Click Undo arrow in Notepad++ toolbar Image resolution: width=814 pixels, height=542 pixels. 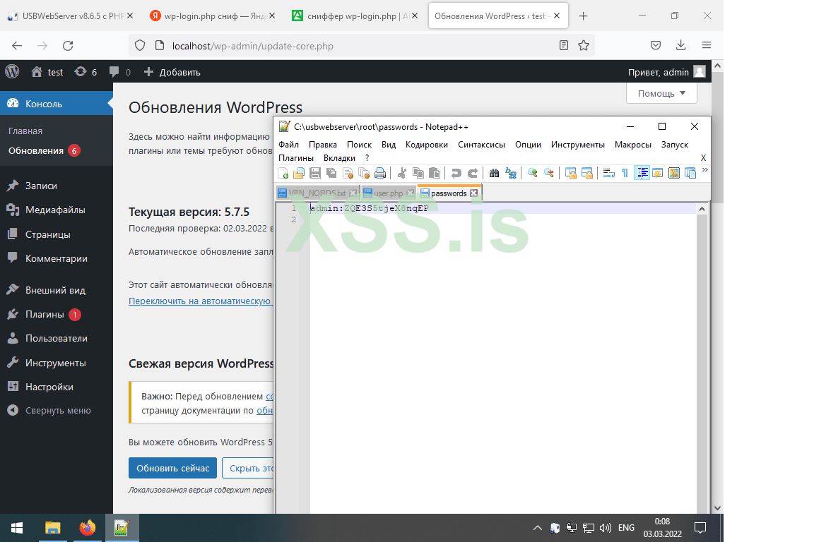point(456,173)
